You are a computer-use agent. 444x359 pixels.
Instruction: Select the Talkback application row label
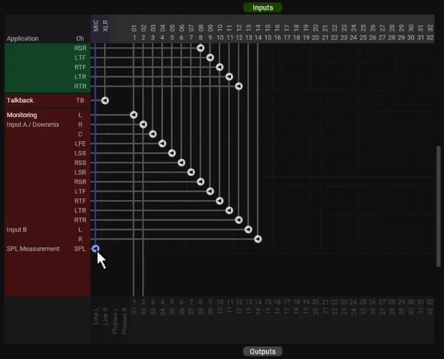(20, 101)
